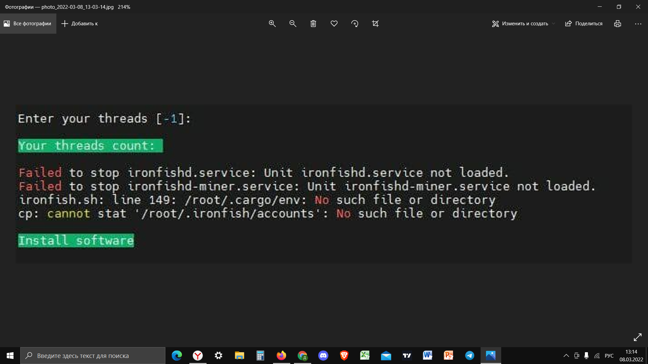Click the microphone tray icon
Screen dimensions: 648x364
coord(587,356)
